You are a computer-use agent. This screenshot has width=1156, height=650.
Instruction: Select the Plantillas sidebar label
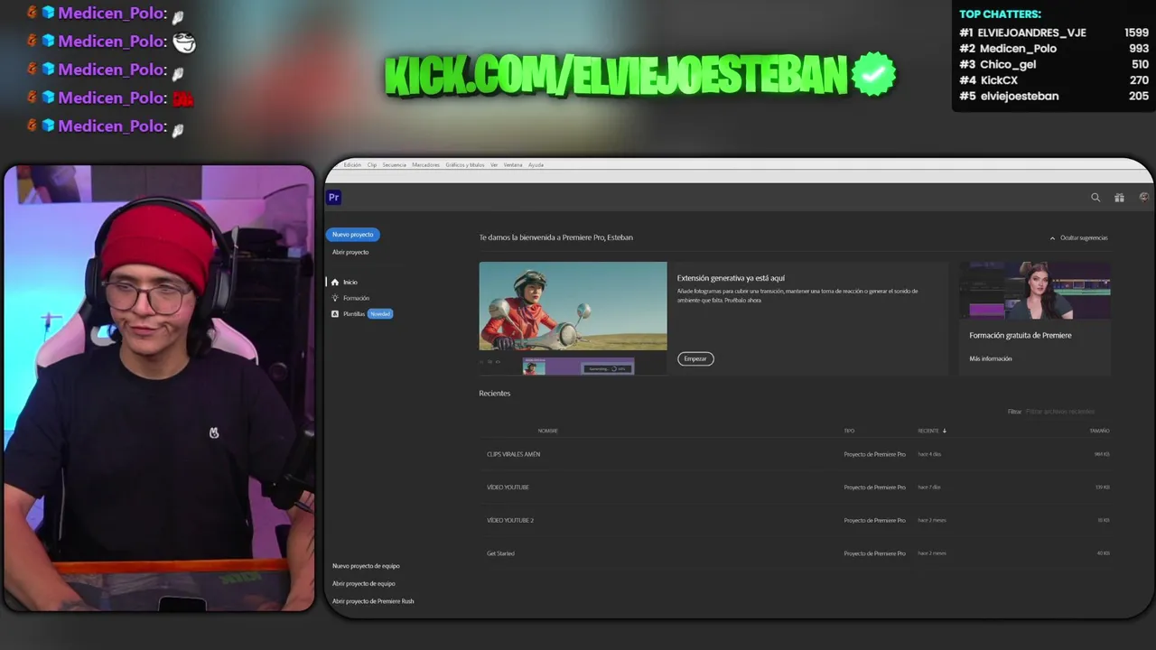354,314
